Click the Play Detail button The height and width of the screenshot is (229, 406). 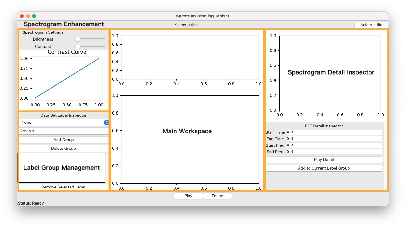coord(324,160)
